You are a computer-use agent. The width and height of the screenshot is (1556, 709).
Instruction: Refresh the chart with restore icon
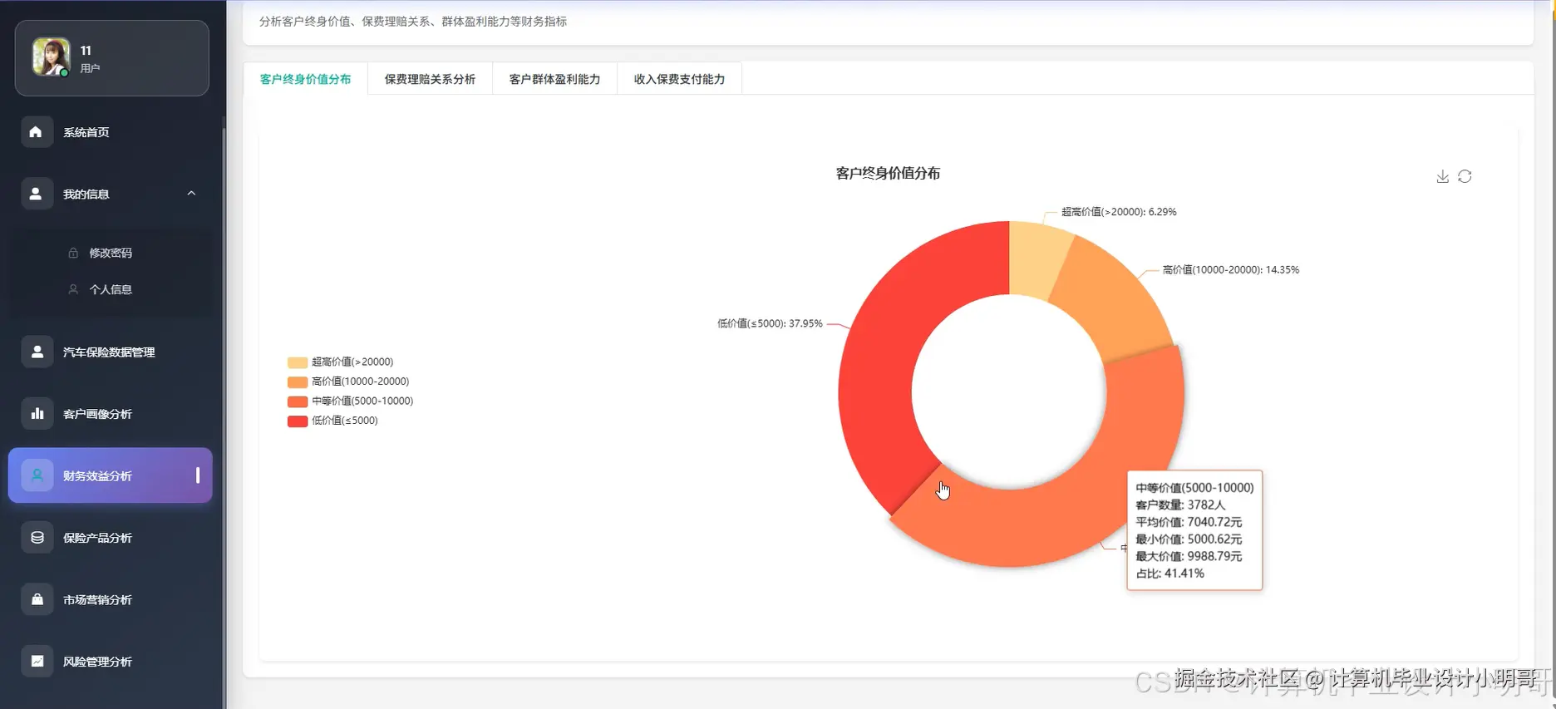coord(1465,176)
